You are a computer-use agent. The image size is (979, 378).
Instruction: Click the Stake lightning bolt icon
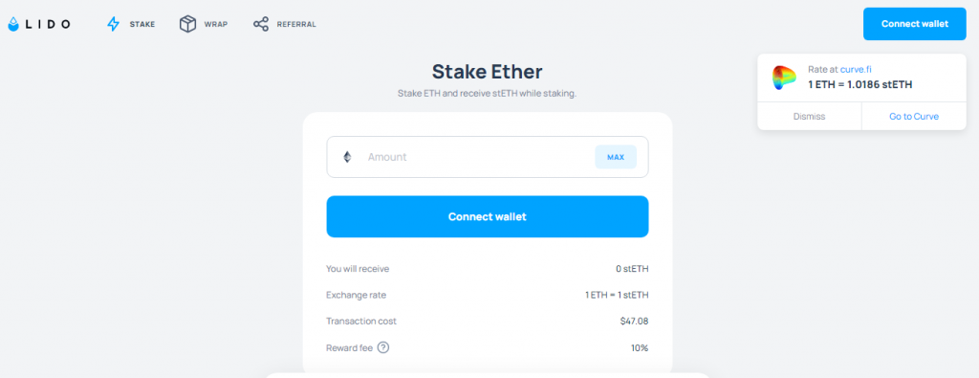click(x=113, y=24)
